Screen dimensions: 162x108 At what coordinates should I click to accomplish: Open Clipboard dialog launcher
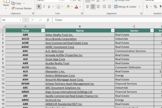[x=33, y=13]
